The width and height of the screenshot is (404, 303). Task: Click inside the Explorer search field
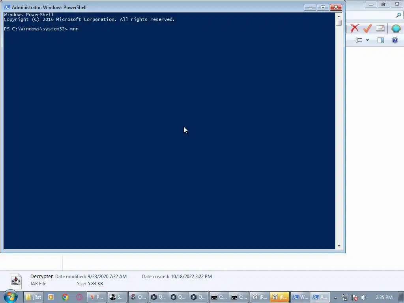(371, 15)
